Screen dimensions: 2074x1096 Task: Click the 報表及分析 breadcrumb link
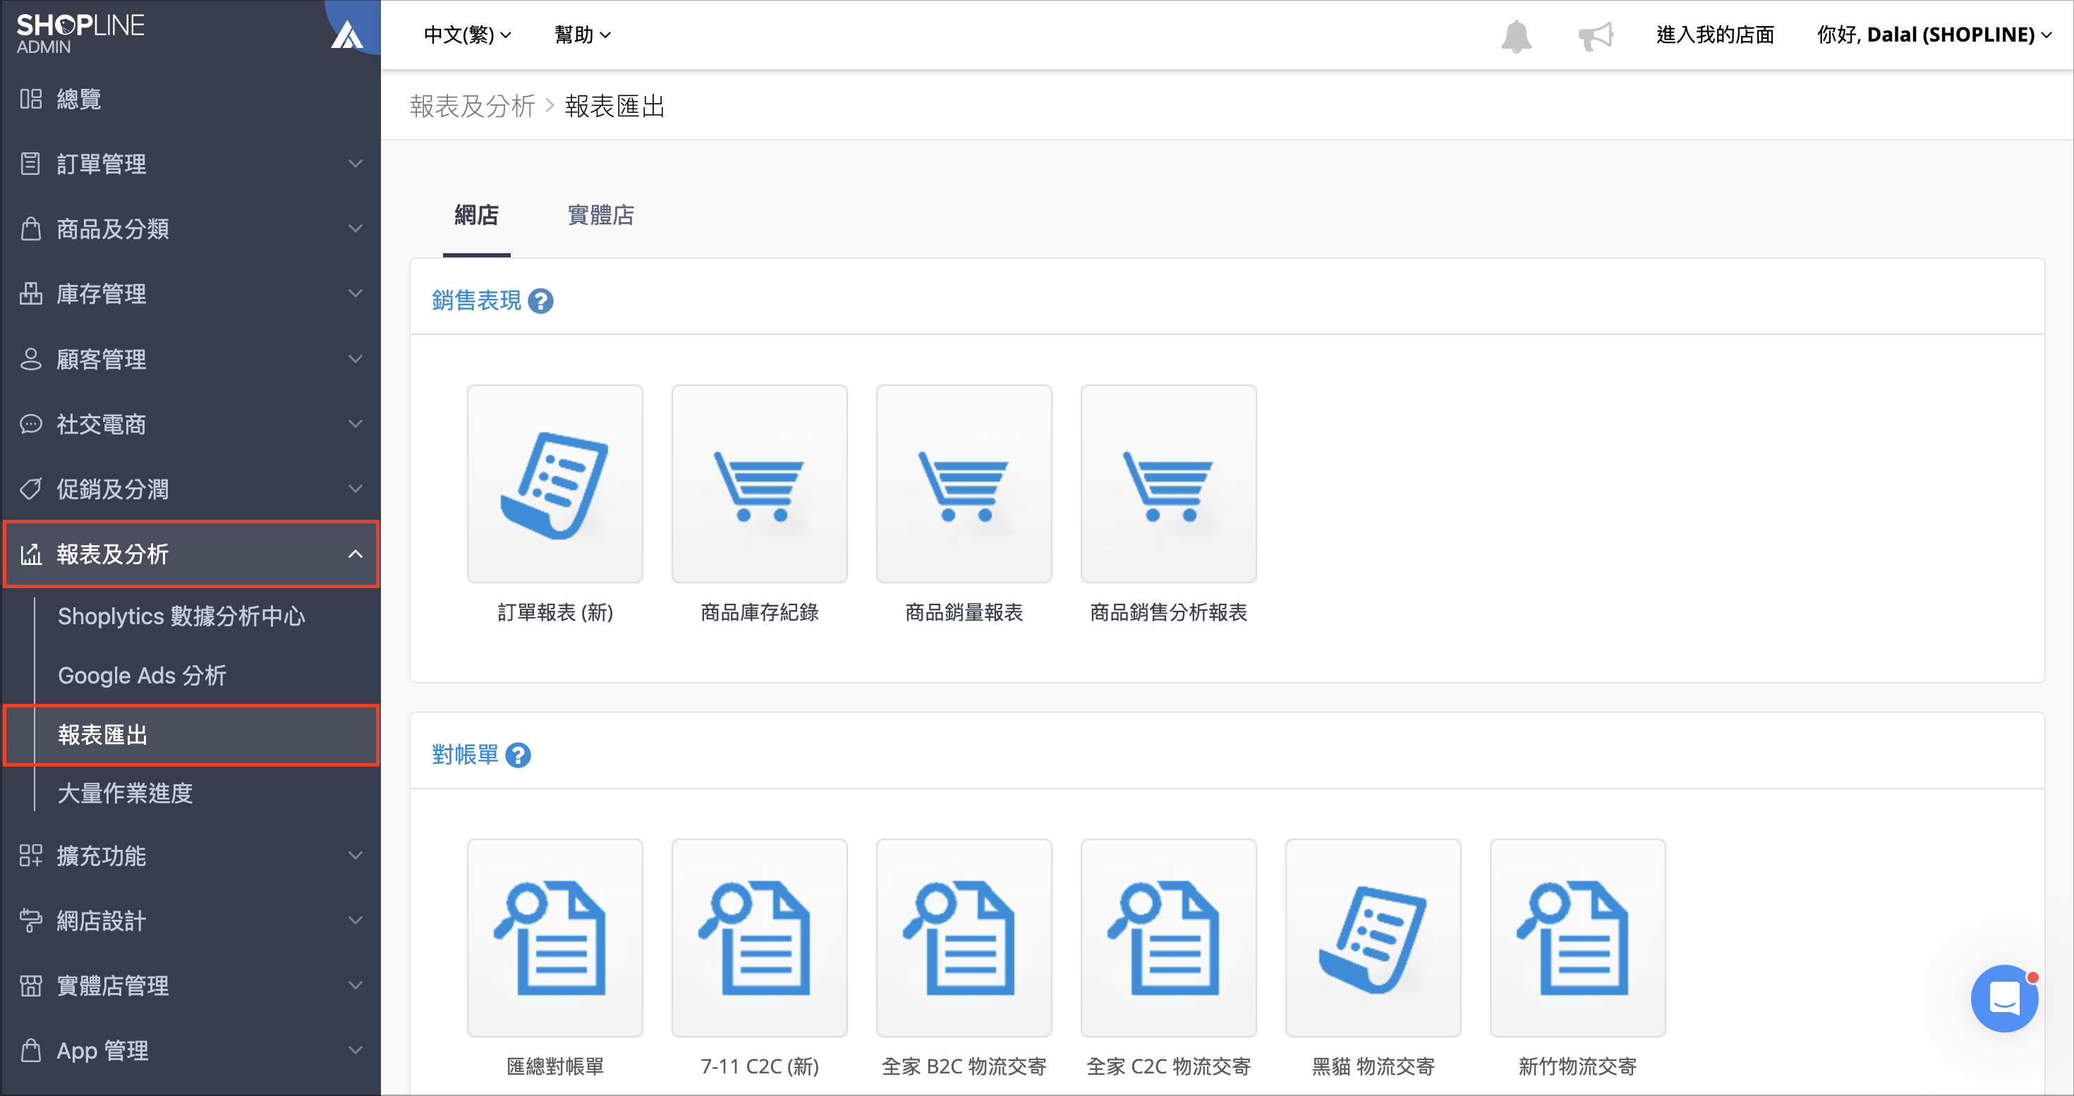(473, 106)
